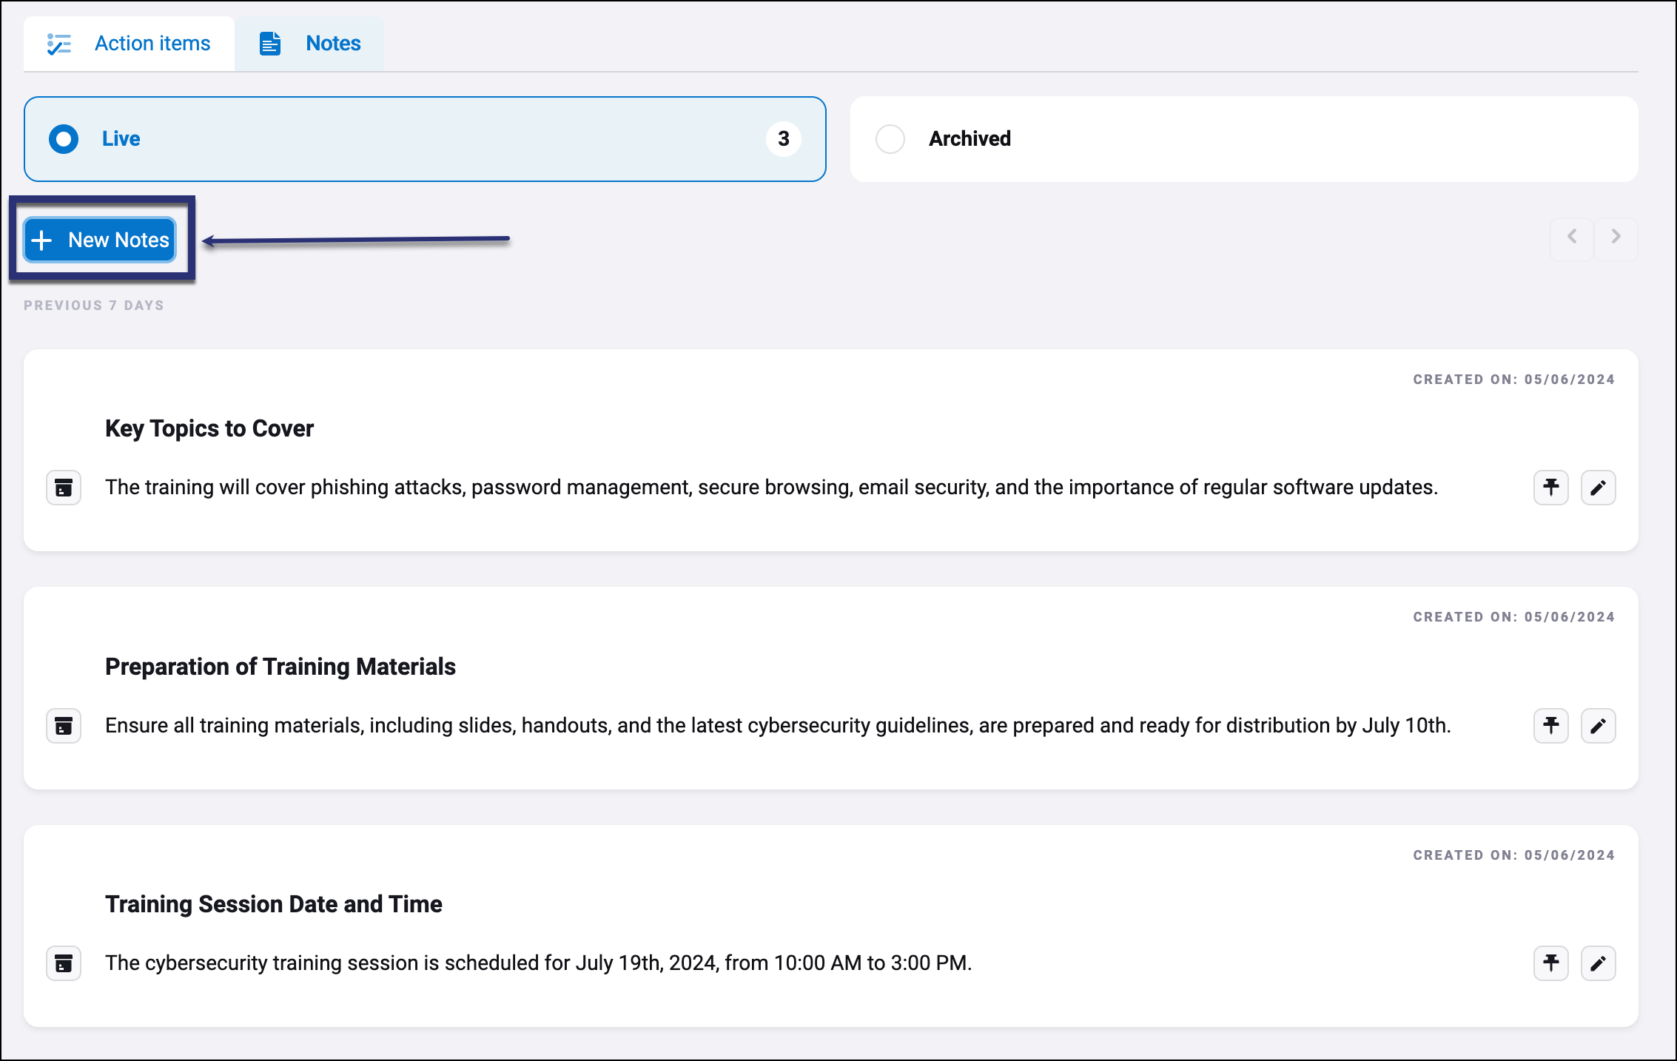The image size is (1677, 1061).
Task: Click Created On date of Preparation note
Action: tap(1514, 617)
